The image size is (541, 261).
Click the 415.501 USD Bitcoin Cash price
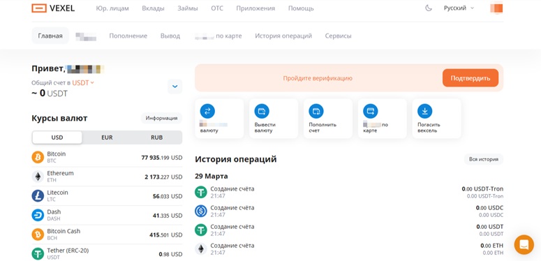pos(166,234)
